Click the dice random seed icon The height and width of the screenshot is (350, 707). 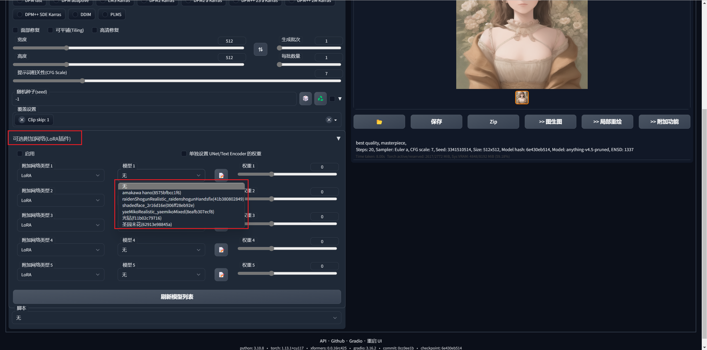[x=305, y=99]
